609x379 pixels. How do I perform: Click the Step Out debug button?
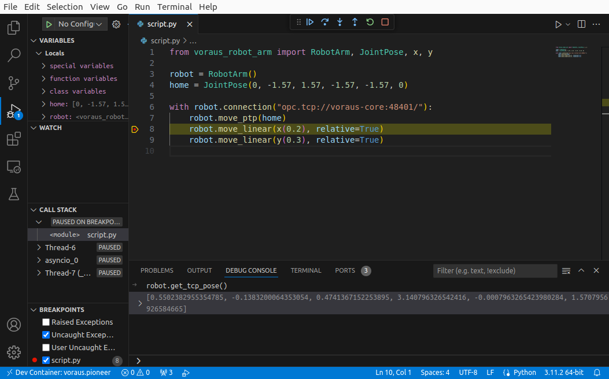tap(355, 23)
